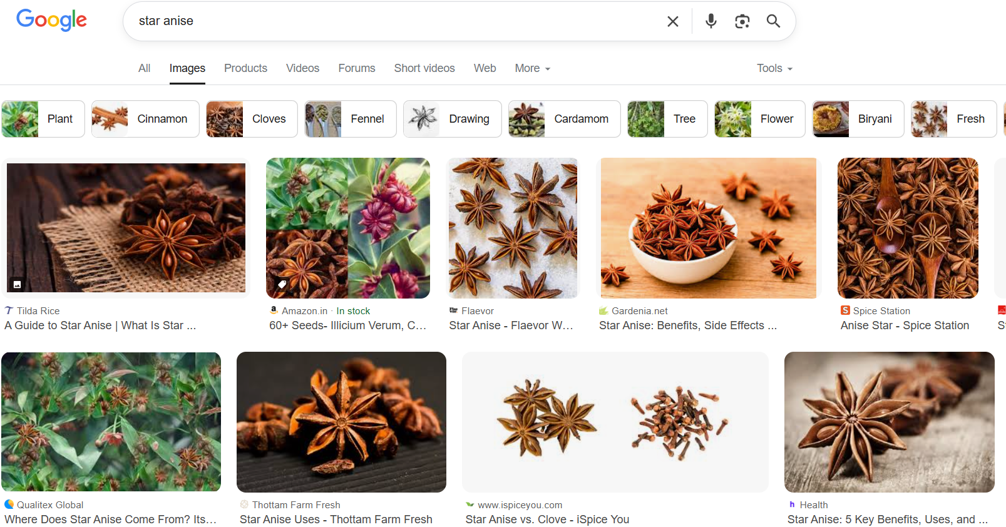Screen dimensions: 1006x527
Task: Select the Cloves filter chip
Action: [252, 119]
